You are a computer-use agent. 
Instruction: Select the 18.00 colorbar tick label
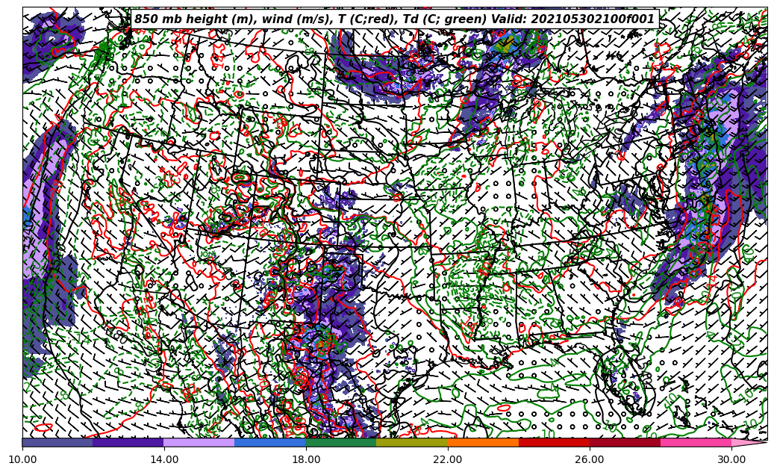tap(306, 460)
